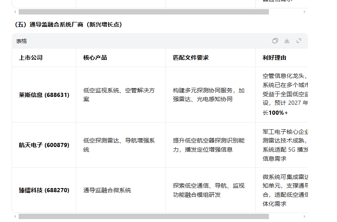Click the 臻镭科技 (688270) cell
Screen dimensions: 337x222
(44, 190)
